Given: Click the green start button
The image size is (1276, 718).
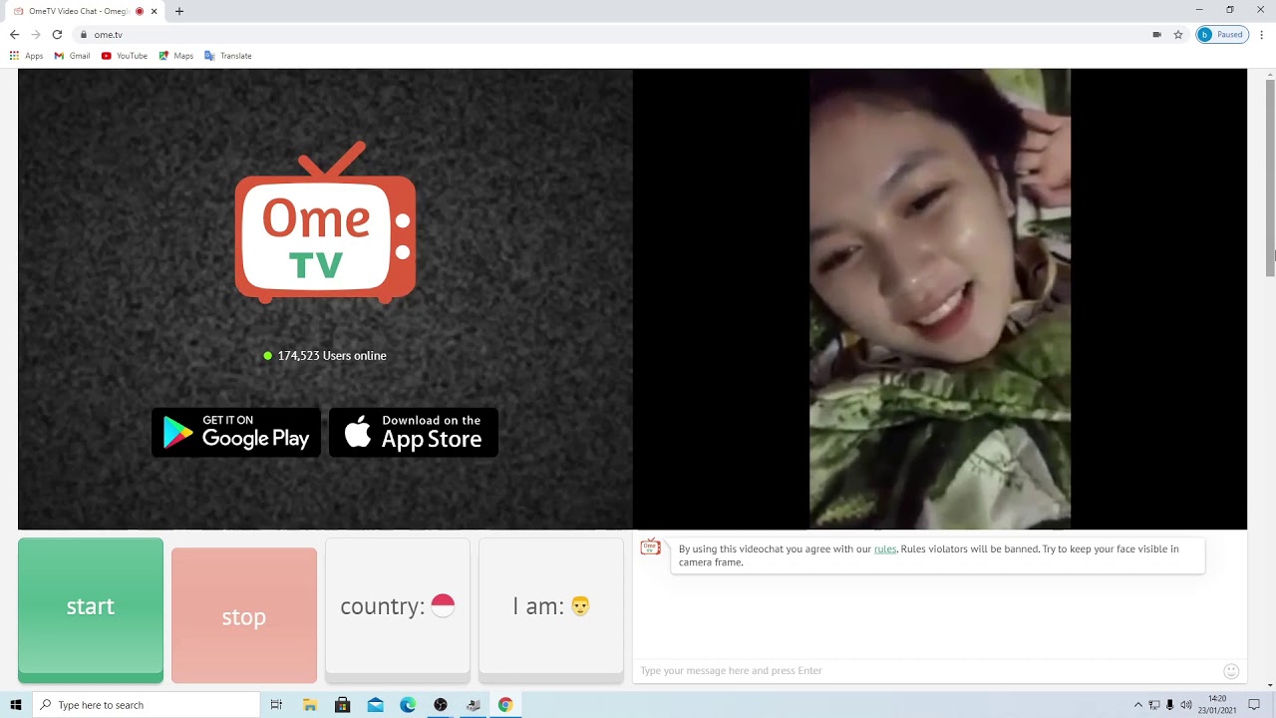Looking at the screenshot, I should [x=91, y=610].
